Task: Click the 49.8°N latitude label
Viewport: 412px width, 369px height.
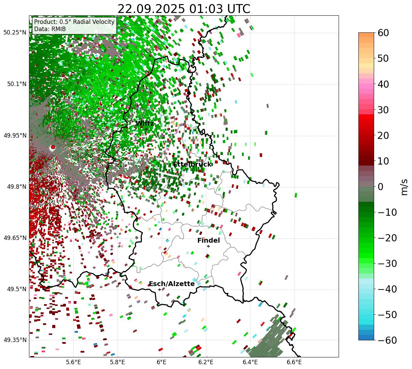Action: 16,187
